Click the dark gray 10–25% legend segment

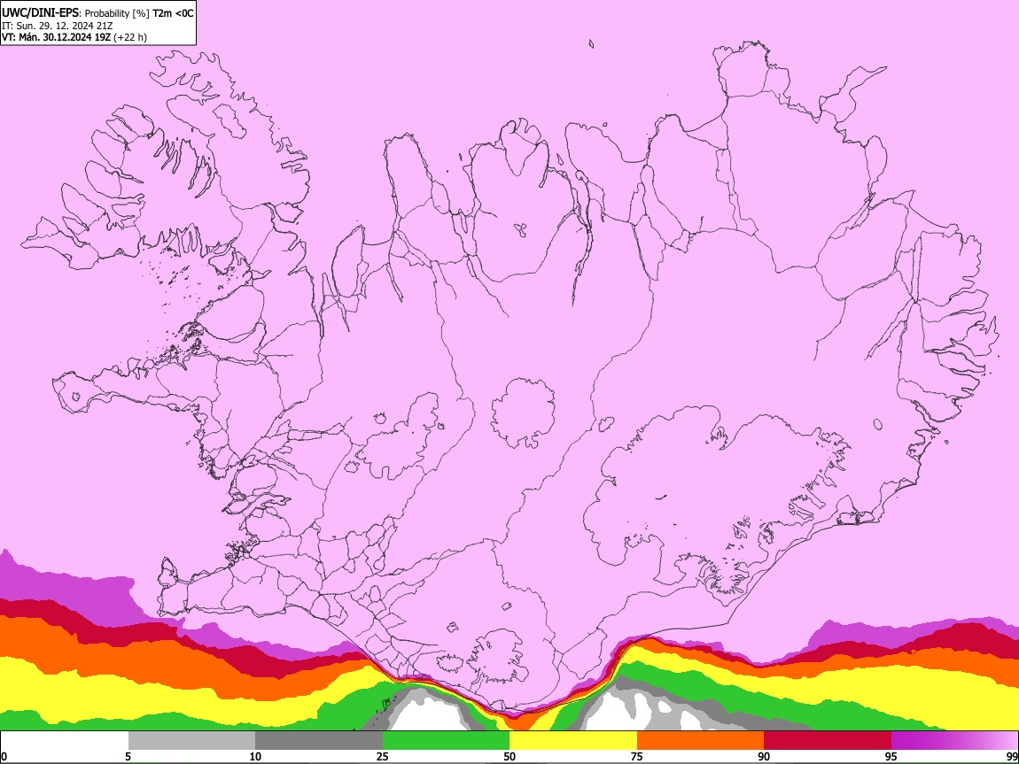click(x=319, y=741)
